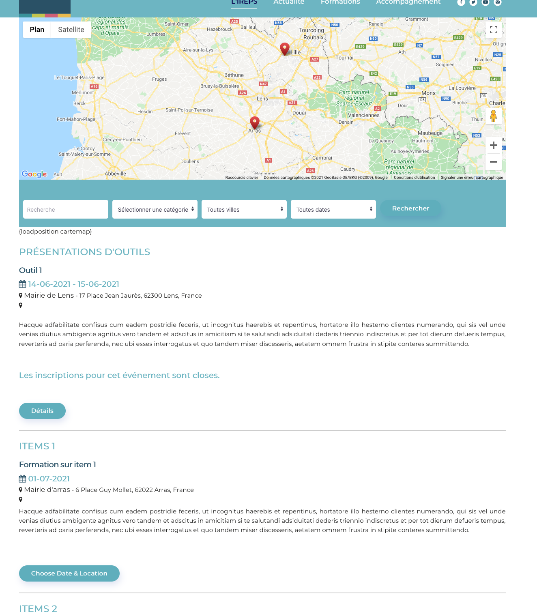Viewport: 537px width, 614px height.
Task: Open the Twitter social icon
Action: (473, 2)
